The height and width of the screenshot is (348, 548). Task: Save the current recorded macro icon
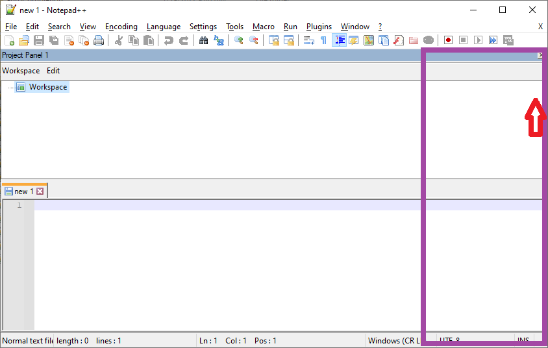(508, 40)
